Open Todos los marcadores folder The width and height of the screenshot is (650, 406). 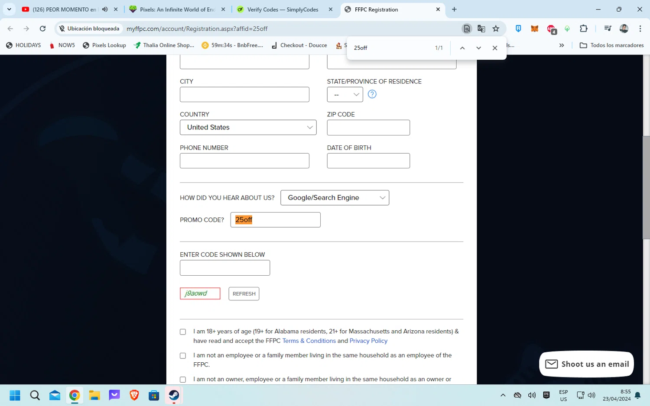click(611, 45)
